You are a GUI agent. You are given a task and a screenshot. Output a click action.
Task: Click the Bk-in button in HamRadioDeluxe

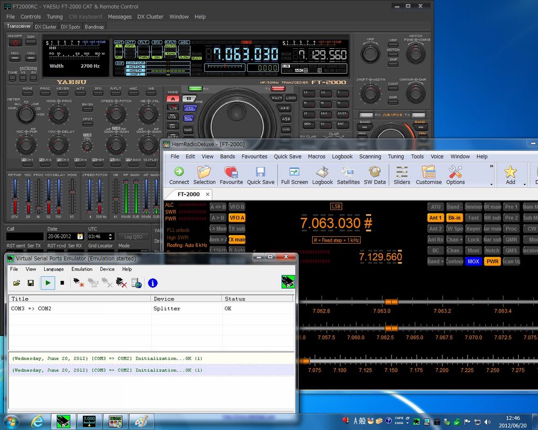pyautogui.click(x=454, y=218)
